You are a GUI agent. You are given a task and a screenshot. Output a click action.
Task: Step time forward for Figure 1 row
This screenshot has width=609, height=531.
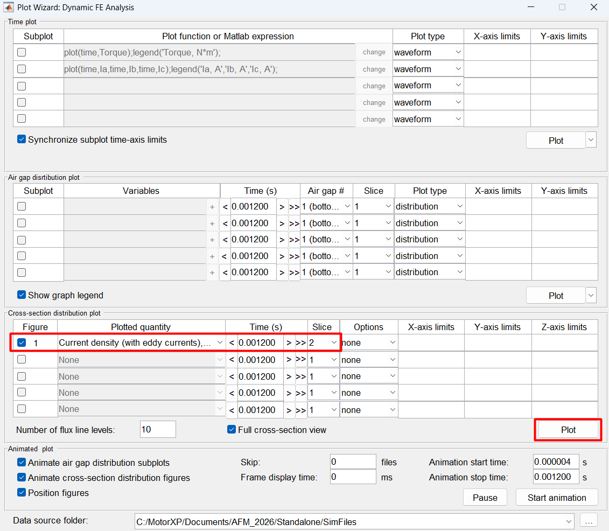pos(289,343)
